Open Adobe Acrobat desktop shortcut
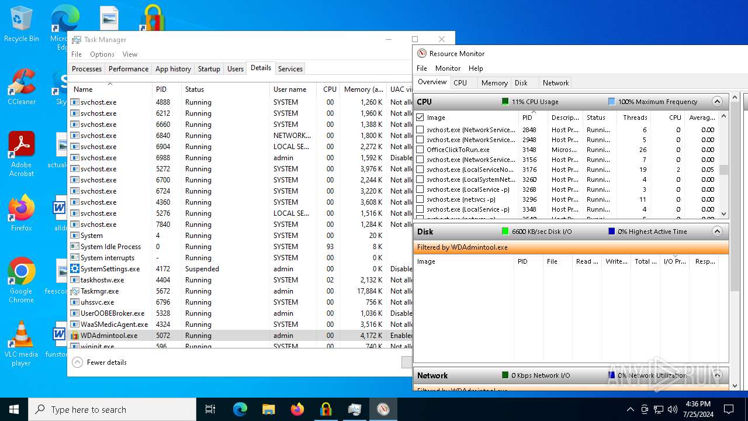 [x=21, y=154]
